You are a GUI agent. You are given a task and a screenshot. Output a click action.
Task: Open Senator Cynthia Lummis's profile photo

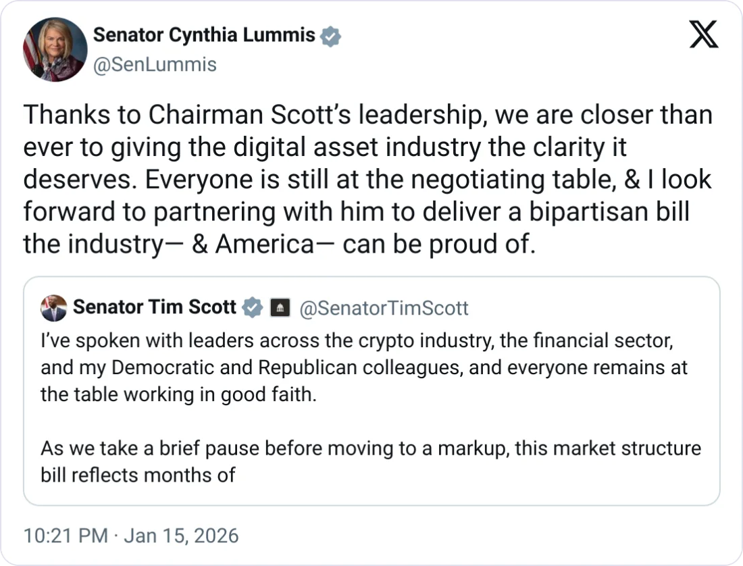coord(55,49)
